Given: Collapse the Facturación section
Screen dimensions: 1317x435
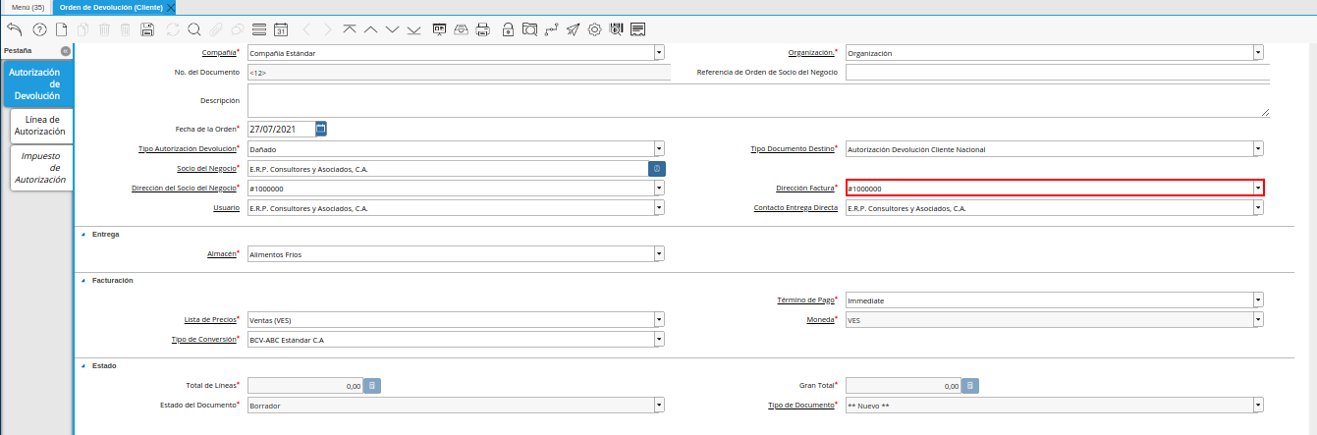Looking at the screenshot, I should pyautogui.click(x=82, y=280).
